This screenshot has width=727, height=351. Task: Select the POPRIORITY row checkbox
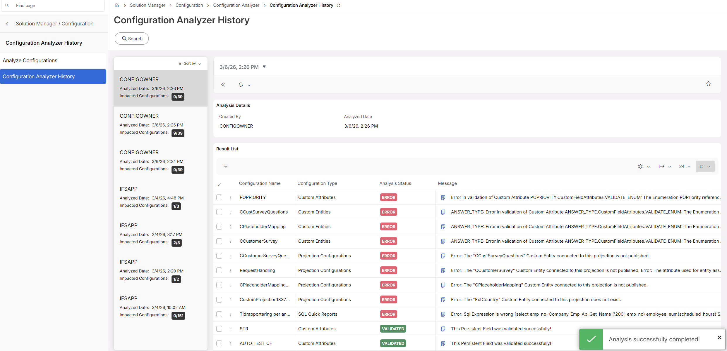[219, 197]
